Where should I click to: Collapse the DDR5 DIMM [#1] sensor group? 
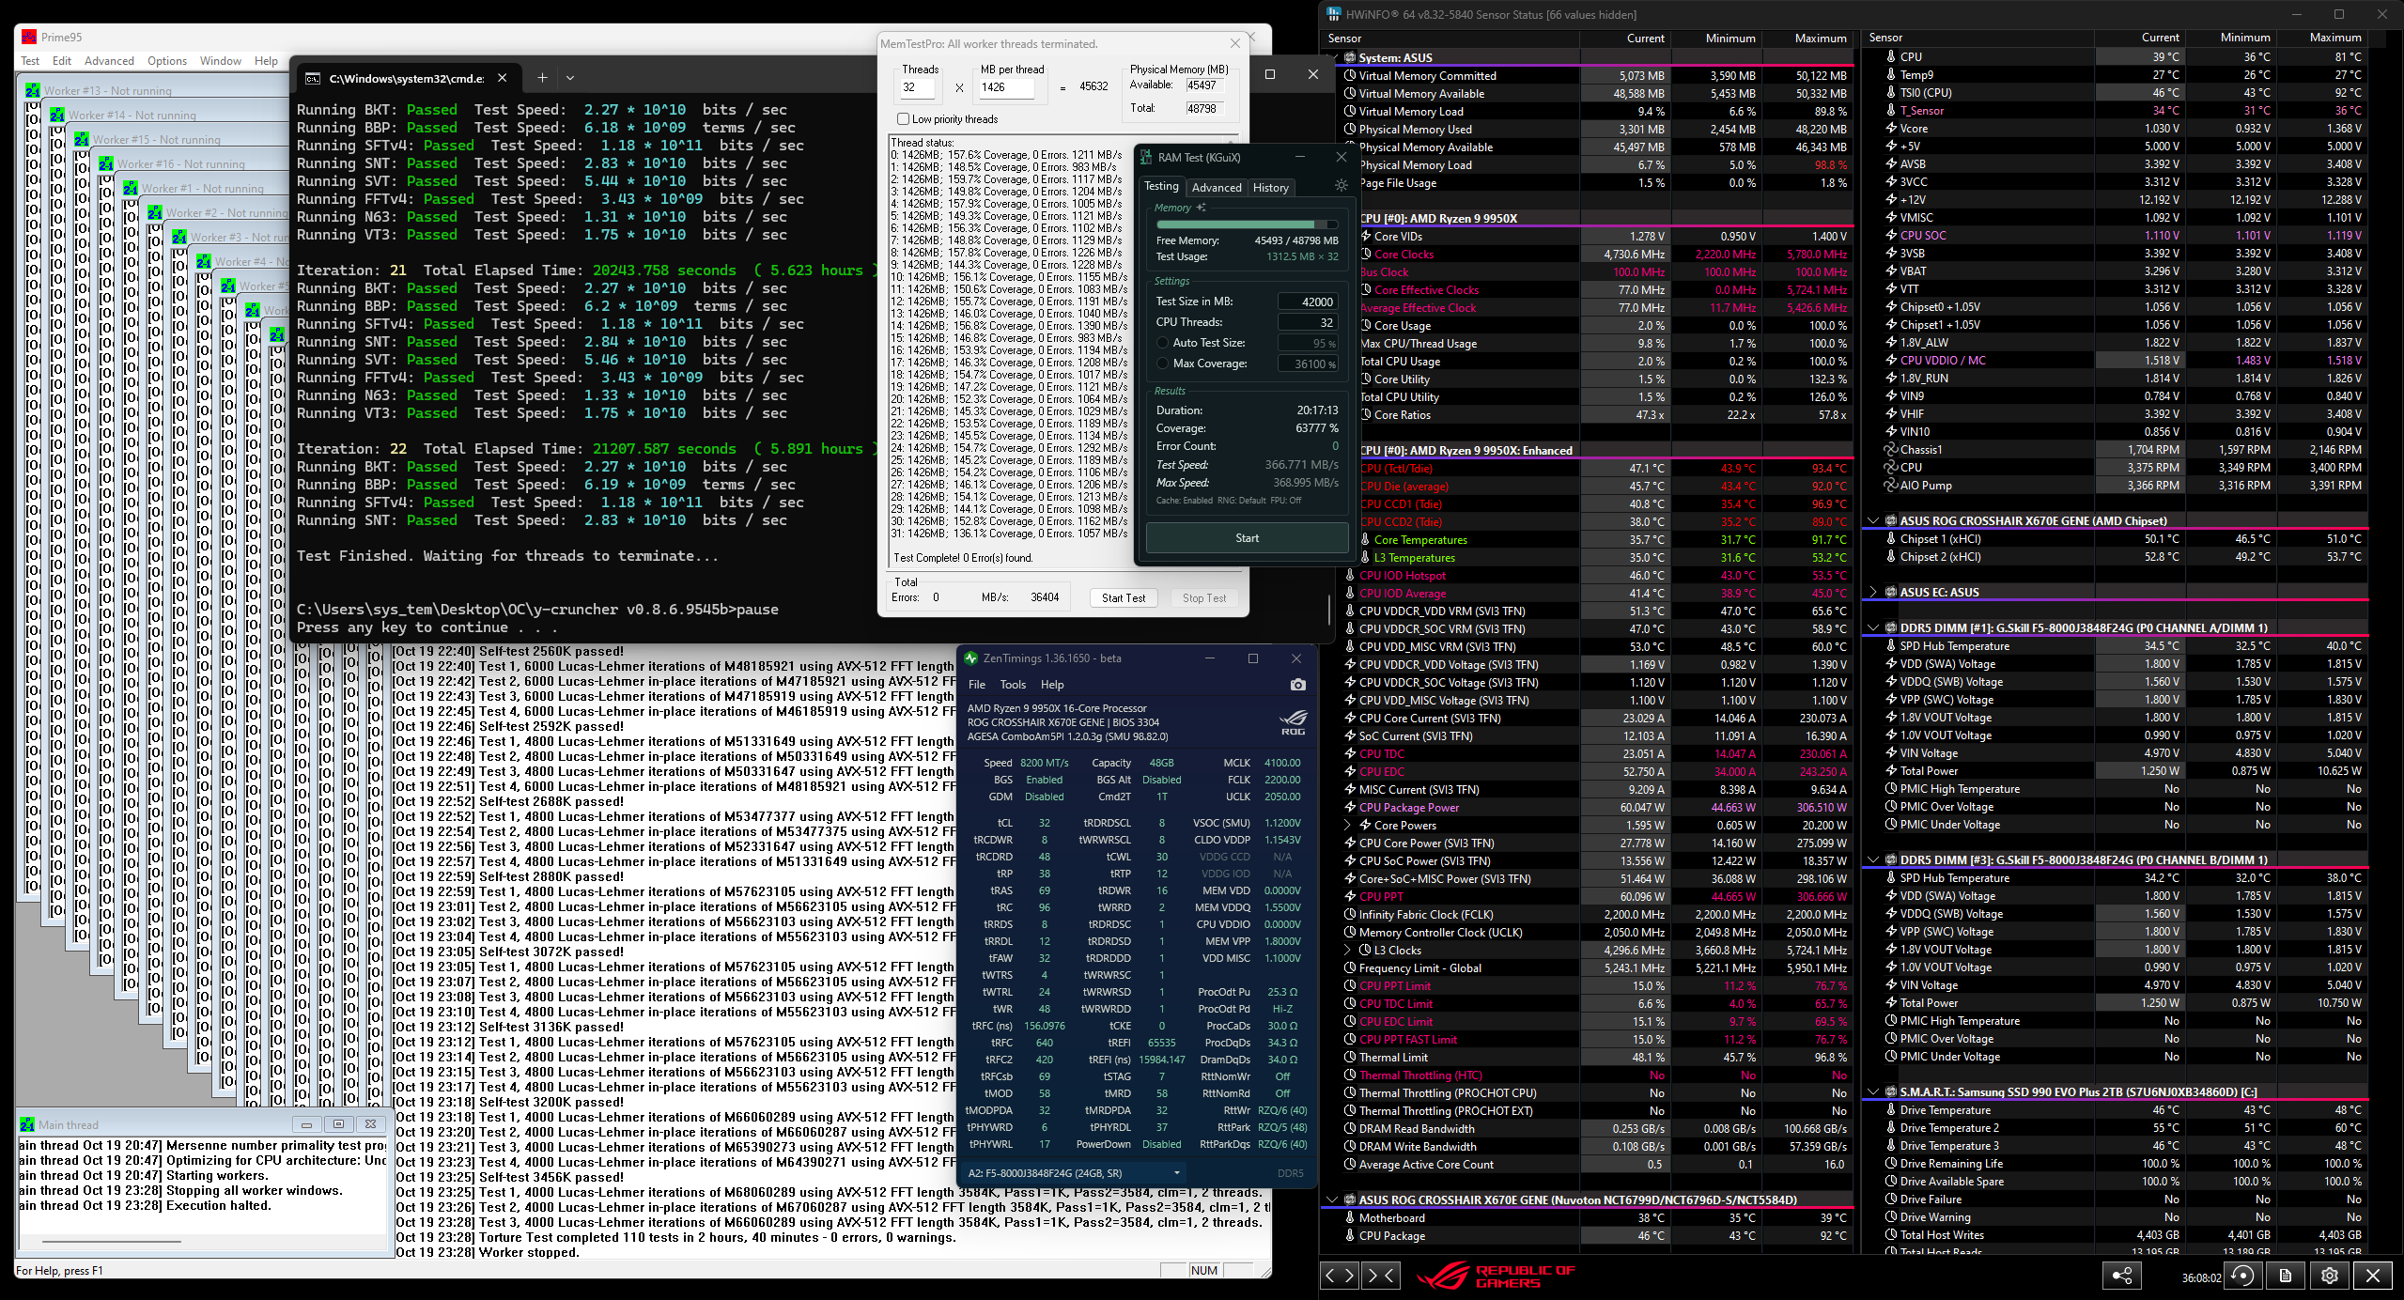point(1873,627)
